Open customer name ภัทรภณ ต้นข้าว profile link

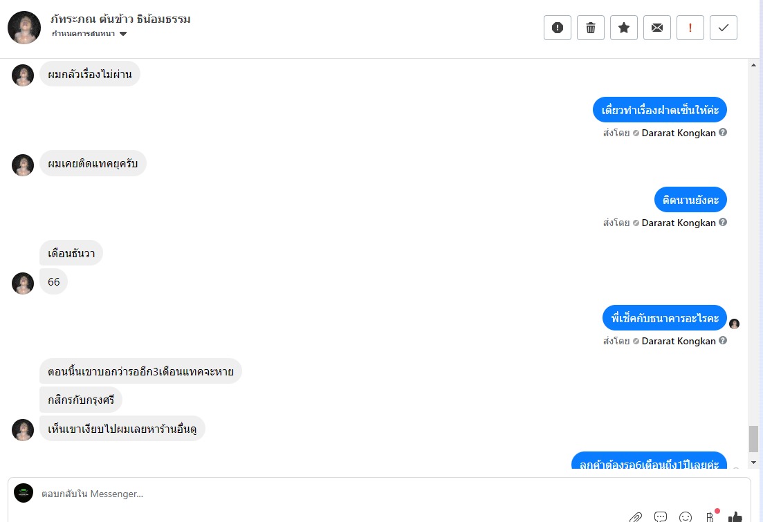[x=120, y=19]
